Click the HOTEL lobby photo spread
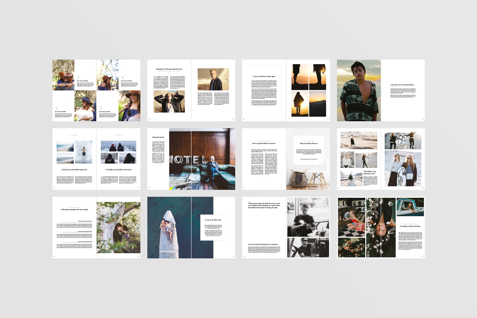The width and height of the screenshot is (477, 318). pyautogui.click(x=202, y=158)
